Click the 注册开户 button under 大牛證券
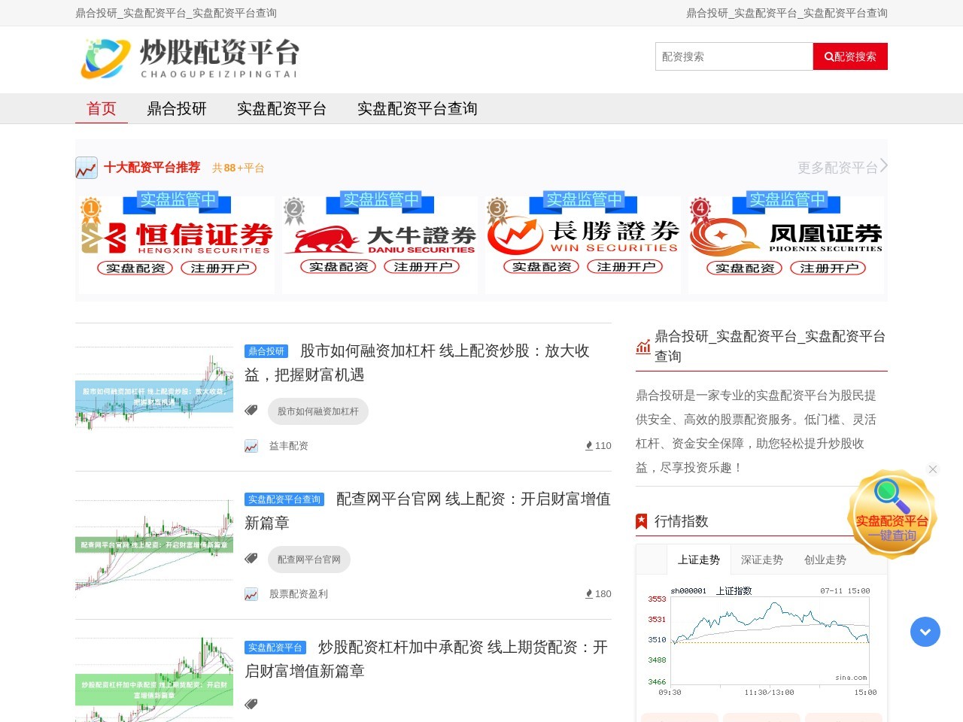 (421, 267)
